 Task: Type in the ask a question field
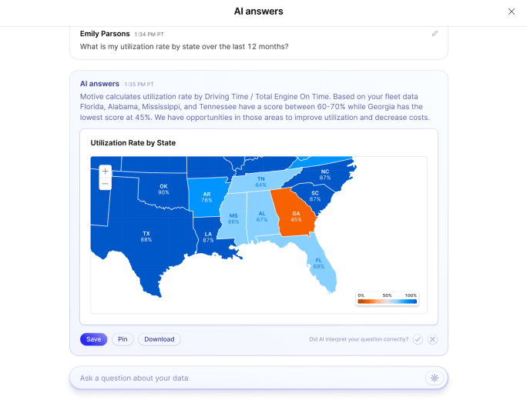tap(247, 378)
